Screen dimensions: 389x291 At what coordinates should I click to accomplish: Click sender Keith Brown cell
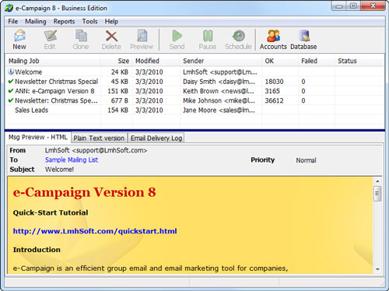[219, 91]
